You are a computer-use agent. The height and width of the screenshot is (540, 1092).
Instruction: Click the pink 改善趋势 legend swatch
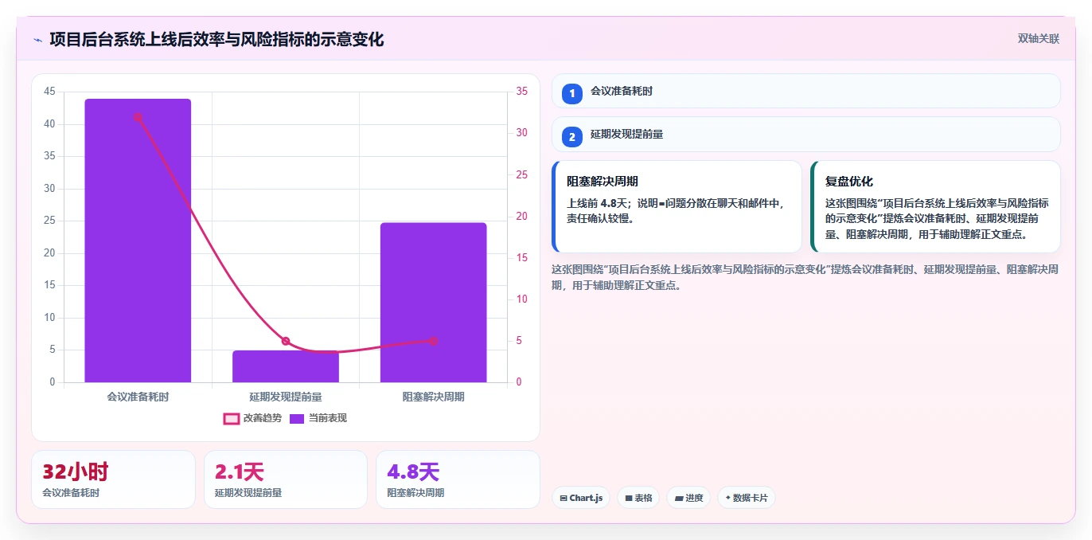(231, 418)
